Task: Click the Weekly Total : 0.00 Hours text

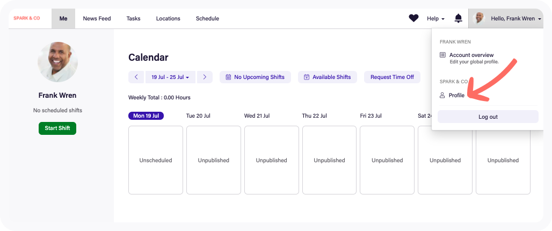Action: 159,98
